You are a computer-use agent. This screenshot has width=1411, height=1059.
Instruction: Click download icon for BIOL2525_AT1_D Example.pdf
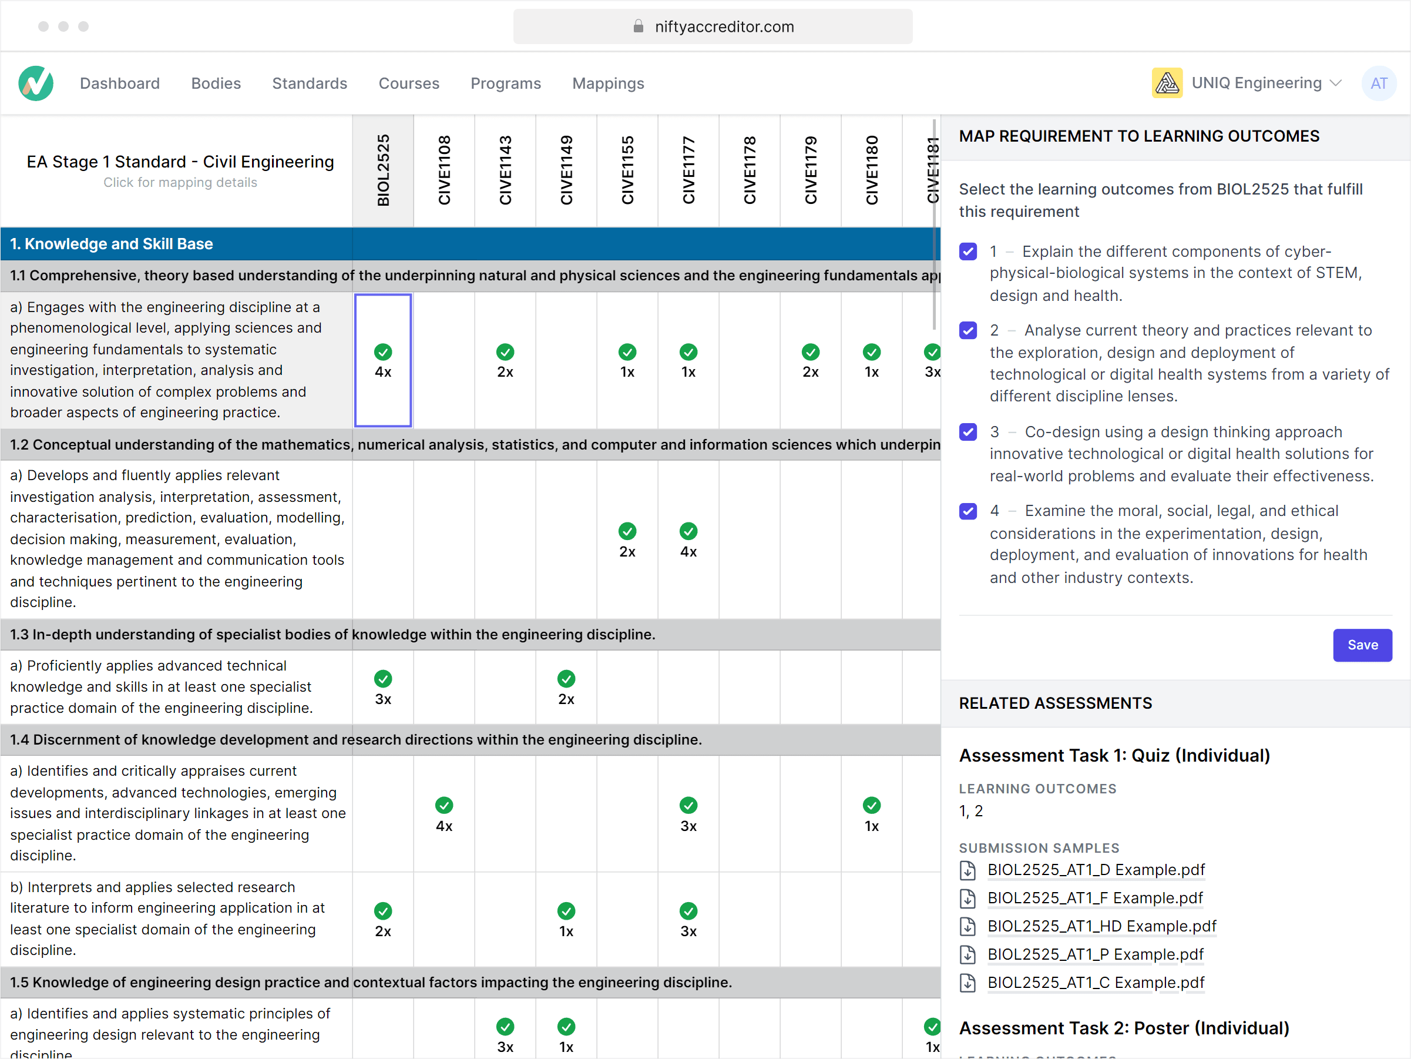point(967,870)
